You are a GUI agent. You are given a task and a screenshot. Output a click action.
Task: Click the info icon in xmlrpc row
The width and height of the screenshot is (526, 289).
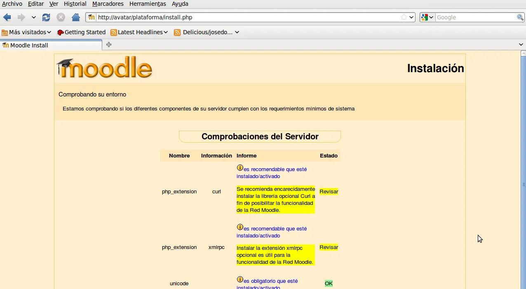point(240,227)
